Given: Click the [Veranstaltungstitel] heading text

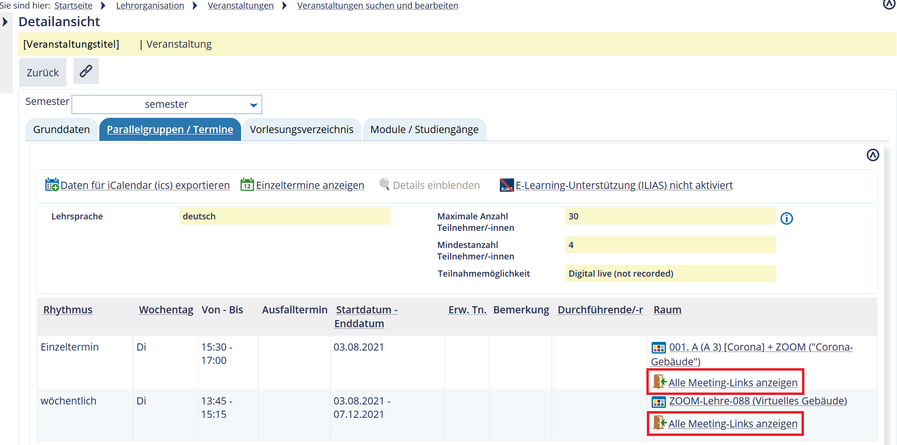Looking at the screenshot, I should tap(71, 44).
